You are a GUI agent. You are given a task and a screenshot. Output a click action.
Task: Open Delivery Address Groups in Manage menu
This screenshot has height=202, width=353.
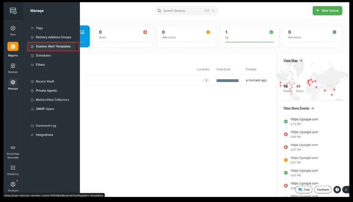coord(53,37)
